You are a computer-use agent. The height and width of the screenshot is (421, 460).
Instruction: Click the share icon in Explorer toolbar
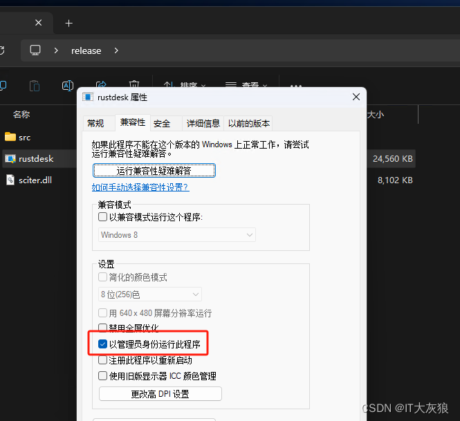click(101, 85)
